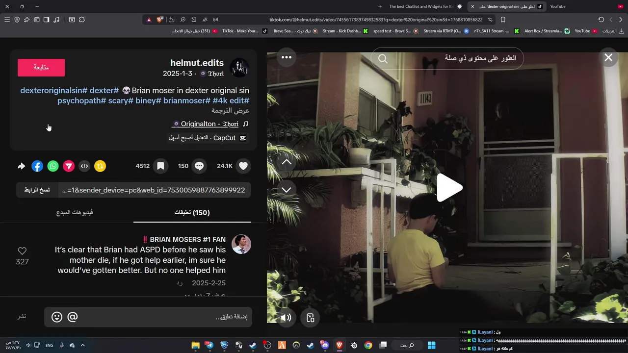Switch to the YouTube browser tab

click(585, 6)
